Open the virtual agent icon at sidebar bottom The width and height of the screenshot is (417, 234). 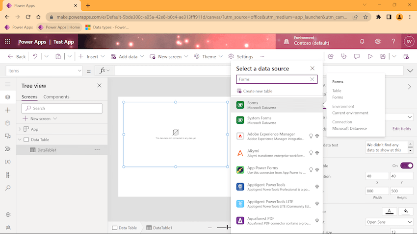click(x=8, y=227)
